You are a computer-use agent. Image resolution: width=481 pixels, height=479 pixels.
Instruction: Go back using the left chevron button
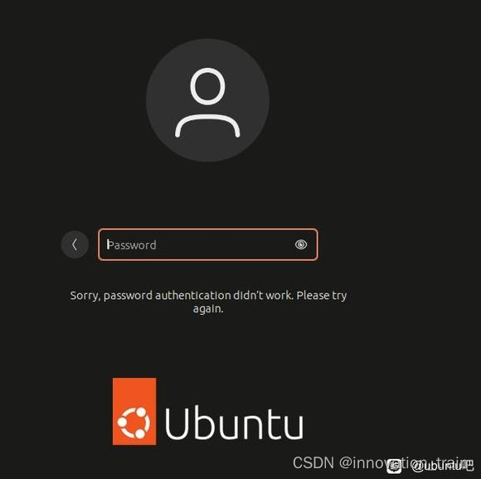point(75,244)
